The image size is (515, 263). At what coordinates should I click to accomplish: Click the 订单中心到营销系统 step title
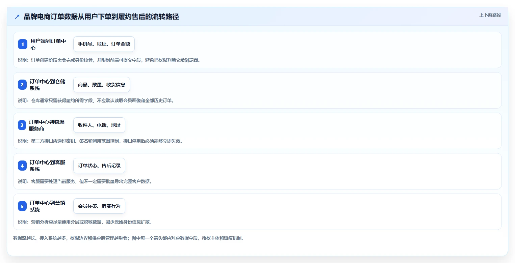48,206
